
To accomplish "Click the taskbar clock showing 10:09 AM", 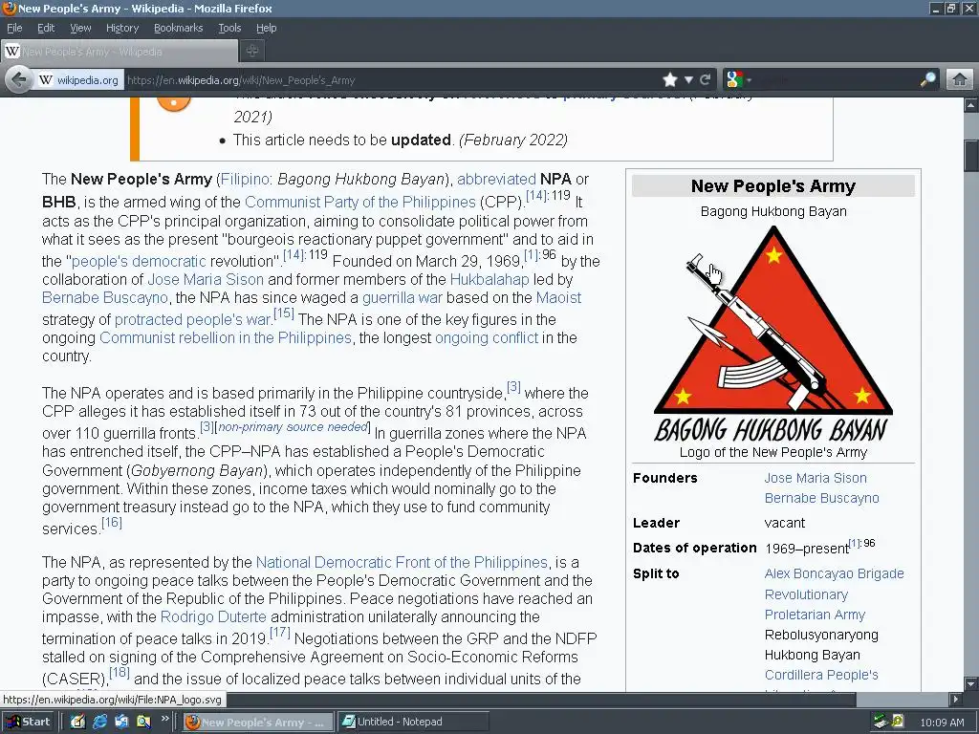I will (x=942, y=723).
